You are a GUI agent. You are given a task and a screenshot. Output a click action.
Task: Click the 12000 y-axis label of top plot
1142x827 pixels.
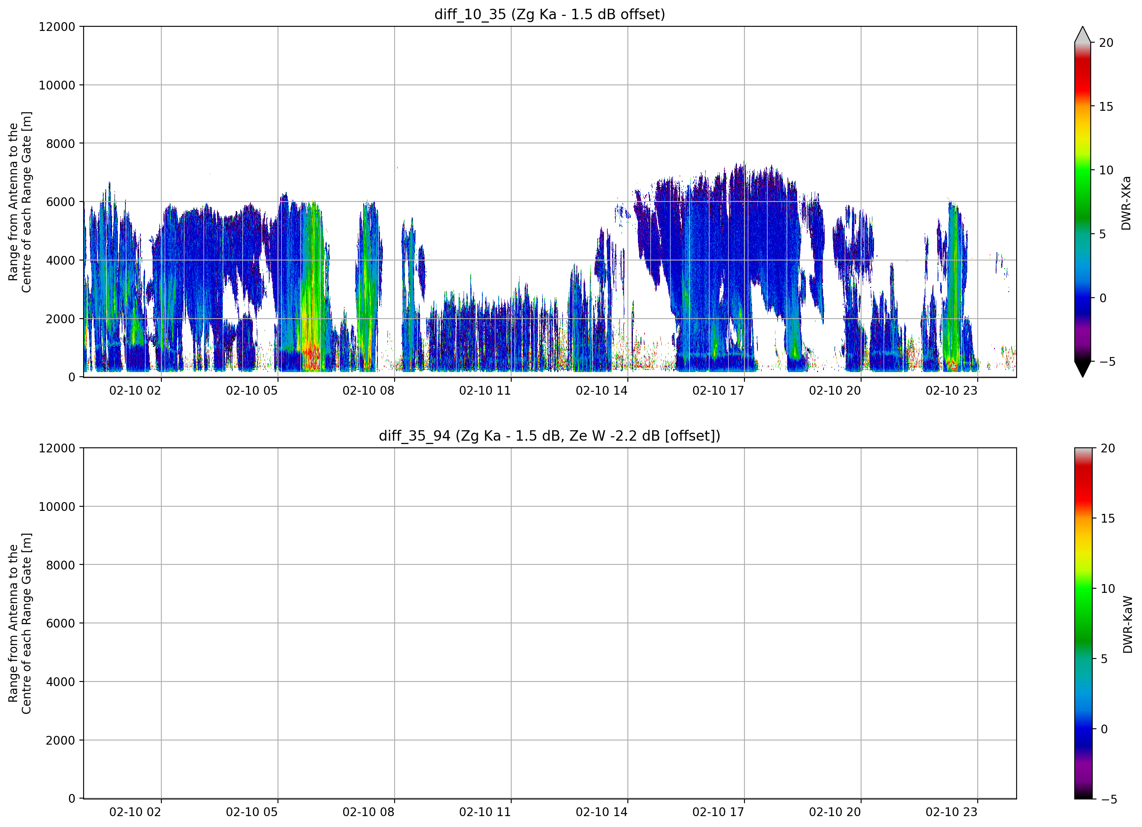tap(57, 27)
